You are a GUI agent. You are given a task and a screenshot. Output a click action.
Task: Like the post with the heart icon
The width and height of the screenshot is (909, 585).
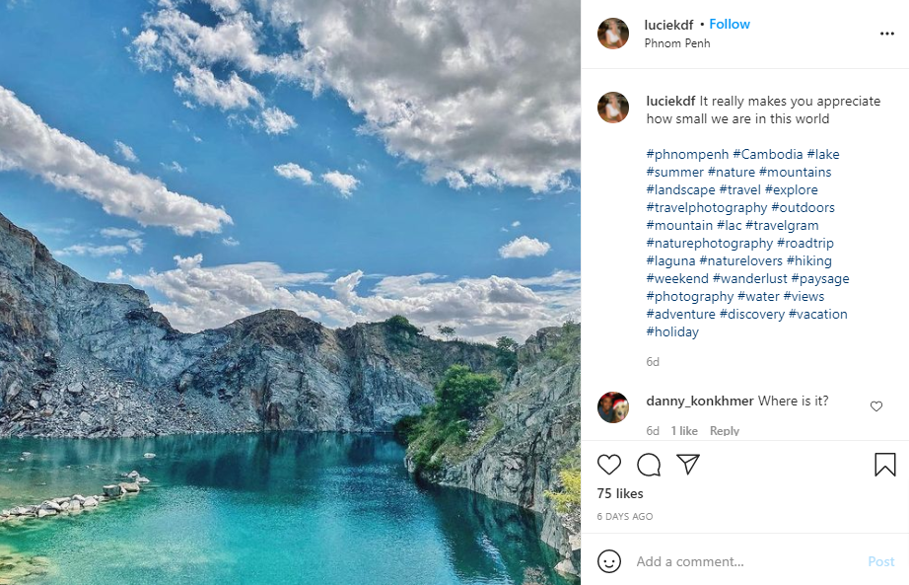point(609,465)
